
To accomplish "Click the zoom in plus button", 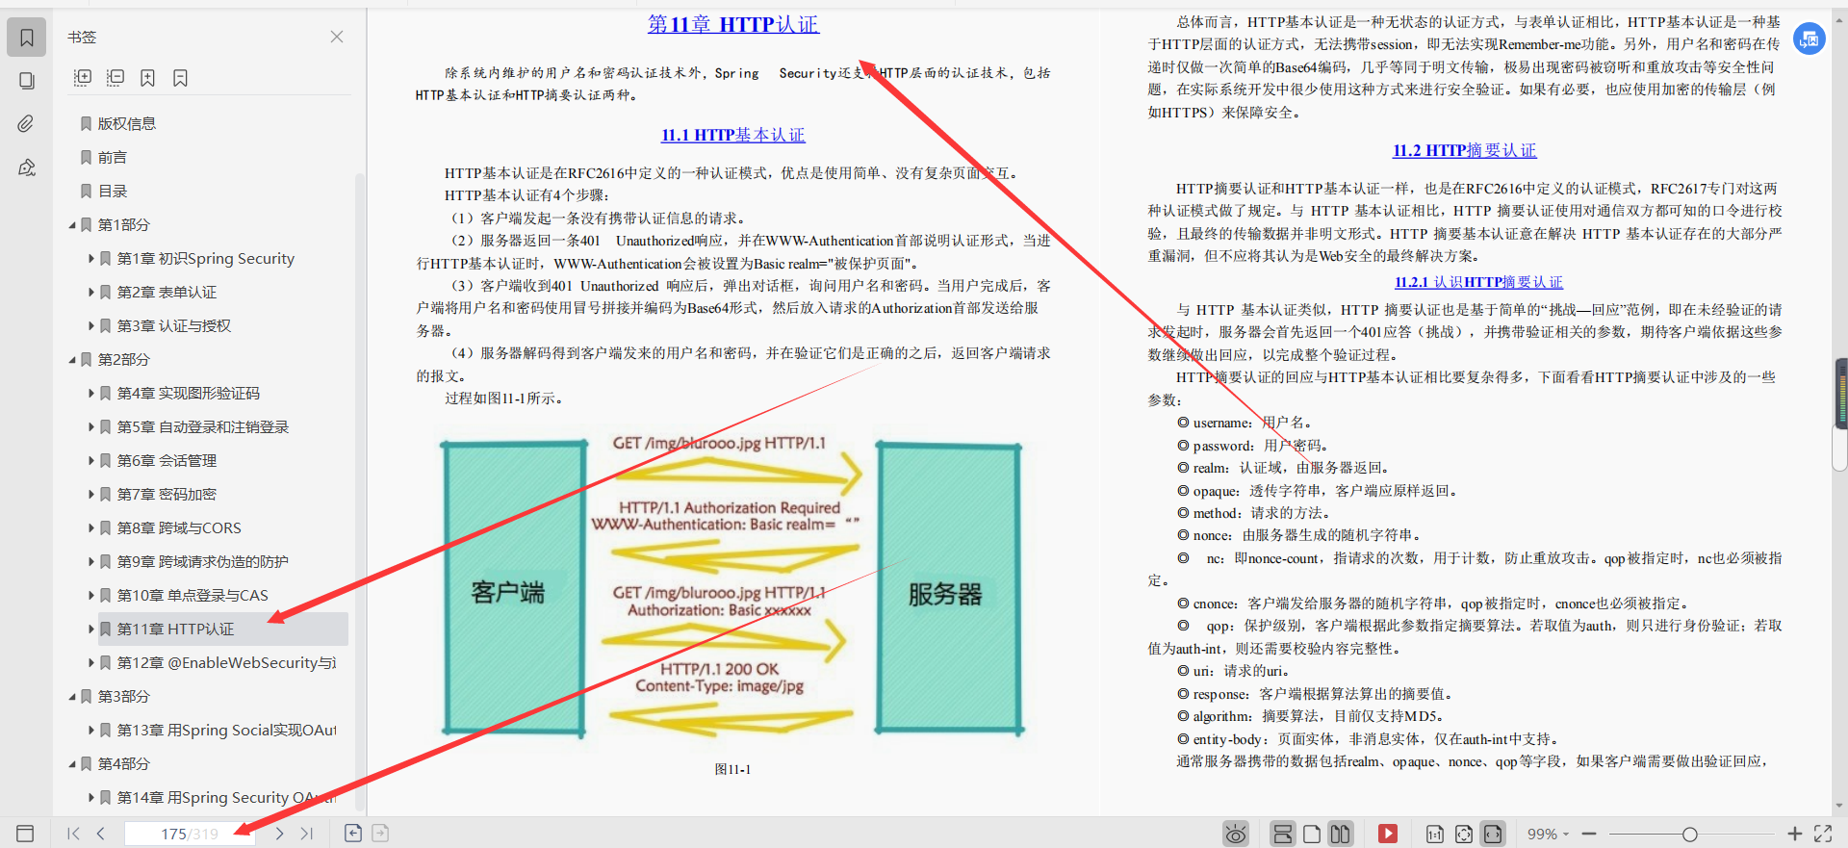I will [1794, 834].
